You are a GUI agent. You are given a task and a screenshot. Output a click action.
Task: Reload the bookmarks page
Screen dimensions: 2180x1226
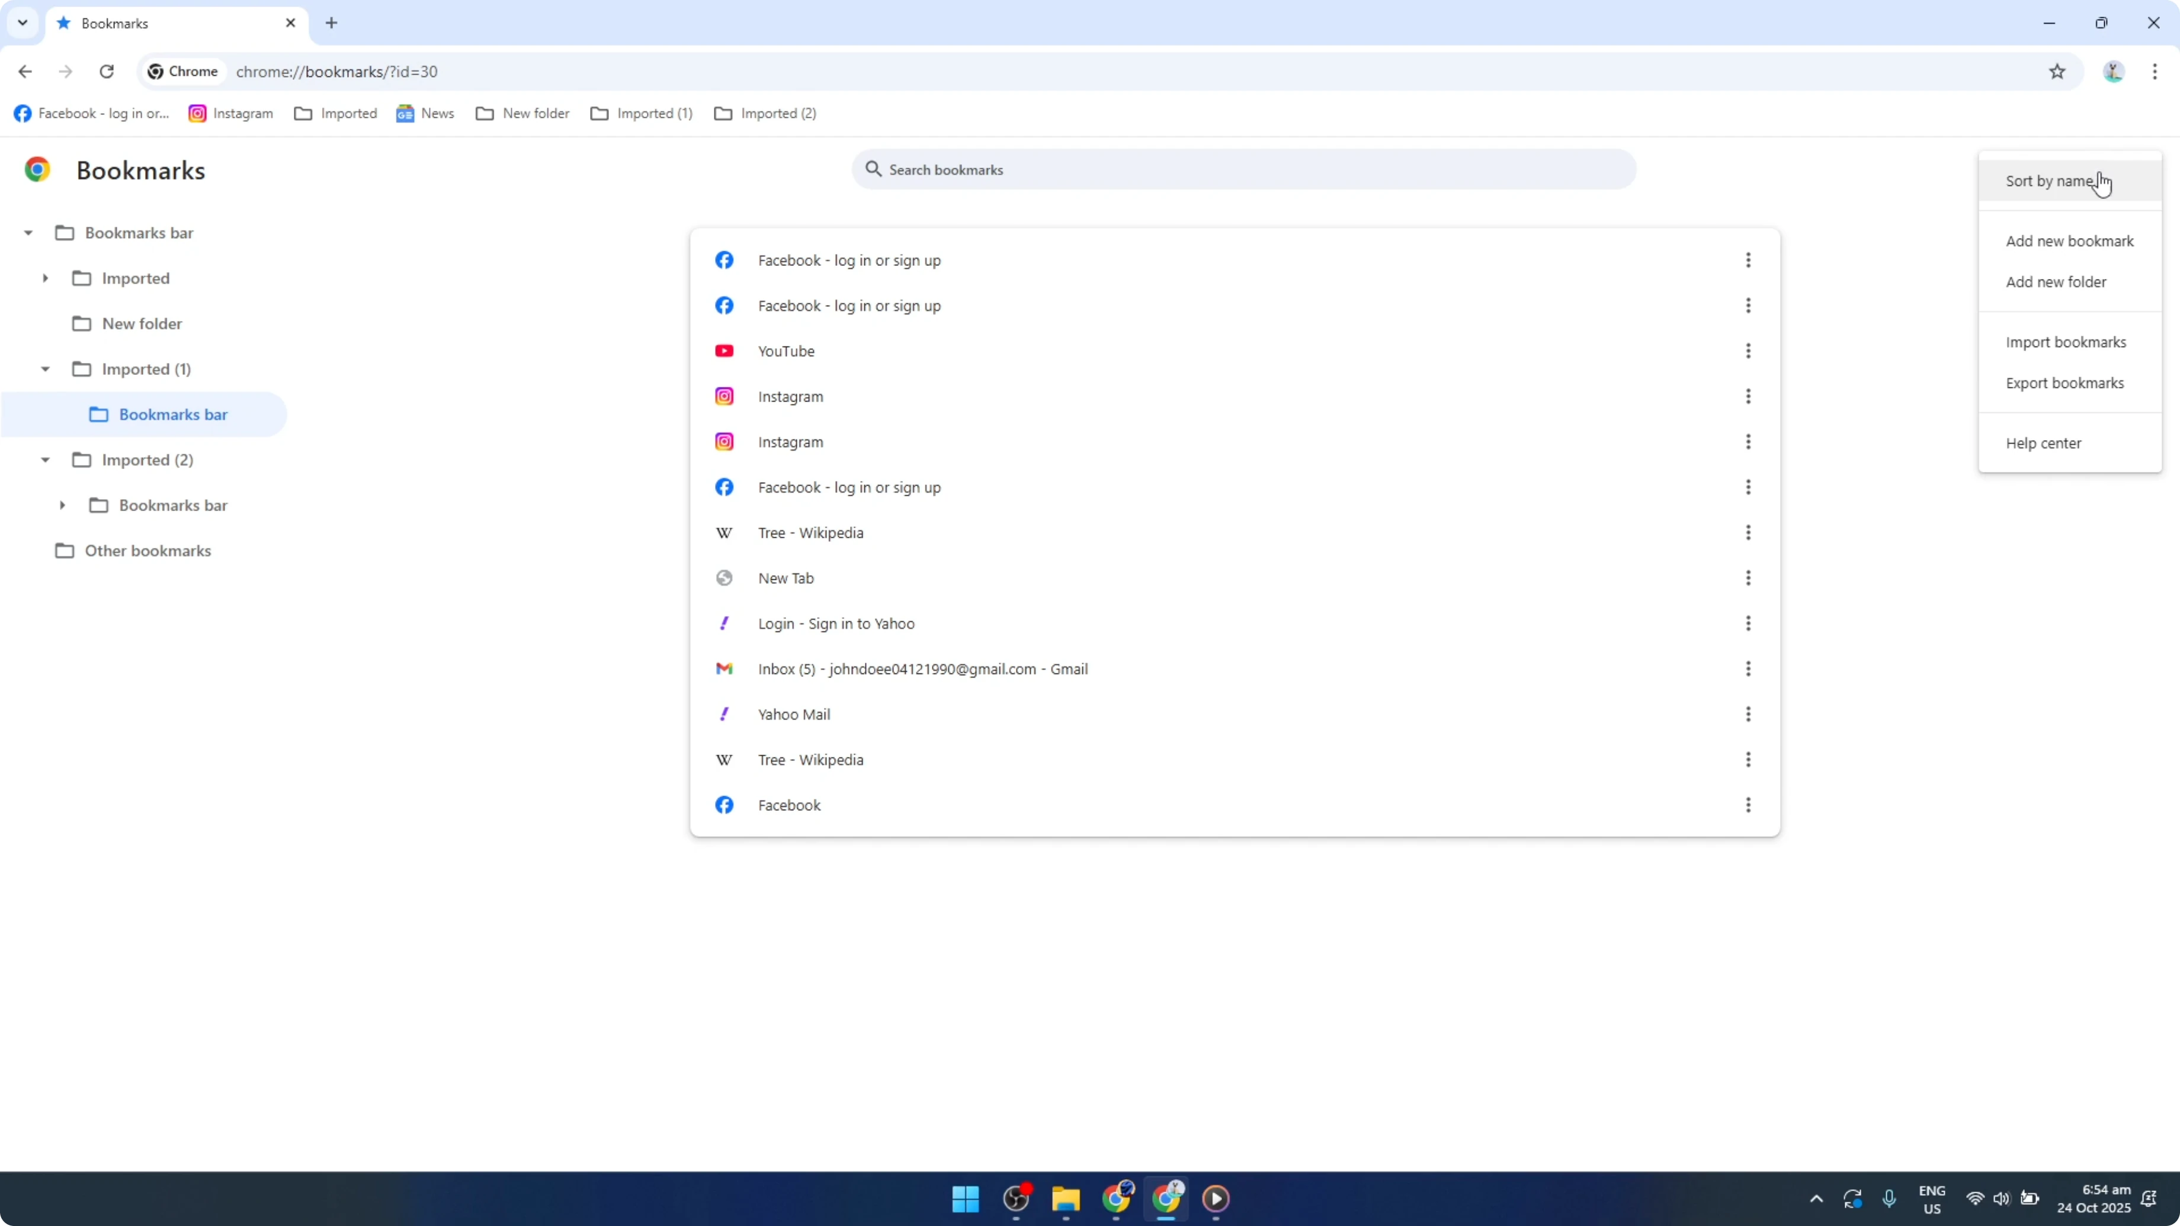107,71
